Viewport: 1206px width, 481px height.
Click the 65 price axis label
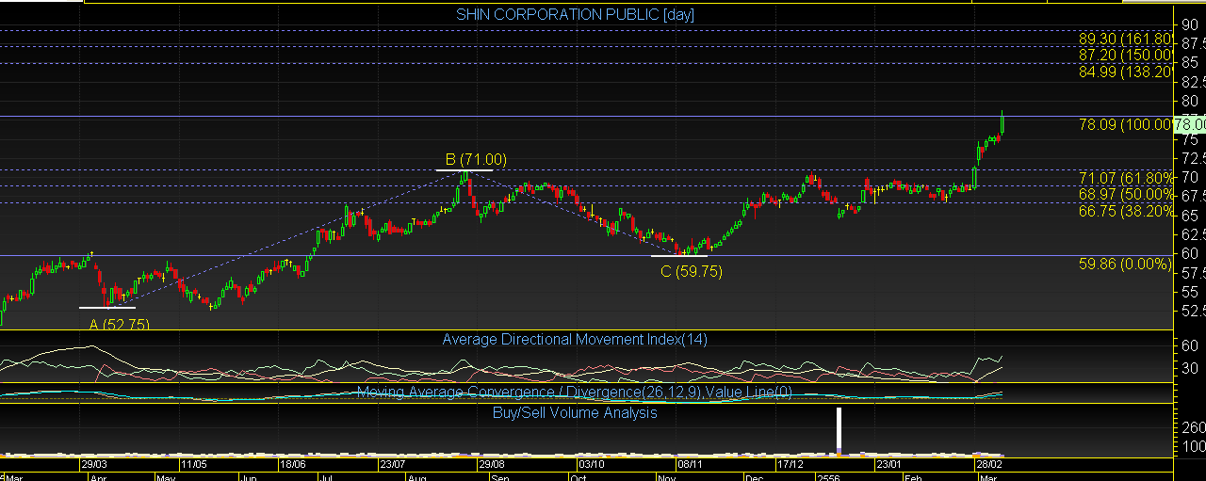point(1188,216)
